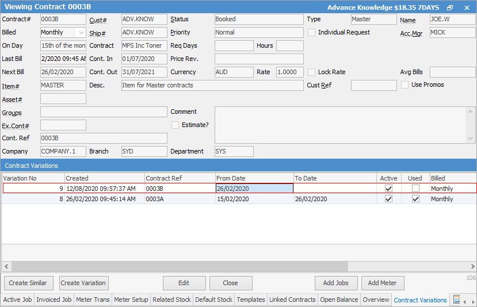Enable the Lock Rate checkbox

[x=312, y=72]
